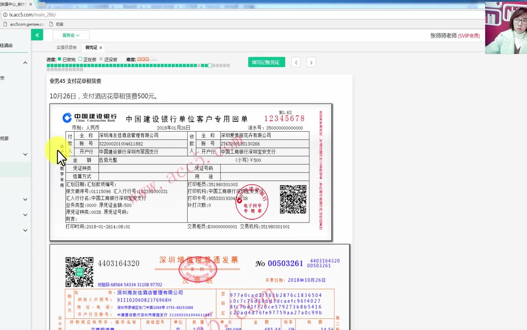Click the white 正在做 status square in the legend
Image resolution: width=527 pixels, height=330 pixels.
click(x=80, y=59)
